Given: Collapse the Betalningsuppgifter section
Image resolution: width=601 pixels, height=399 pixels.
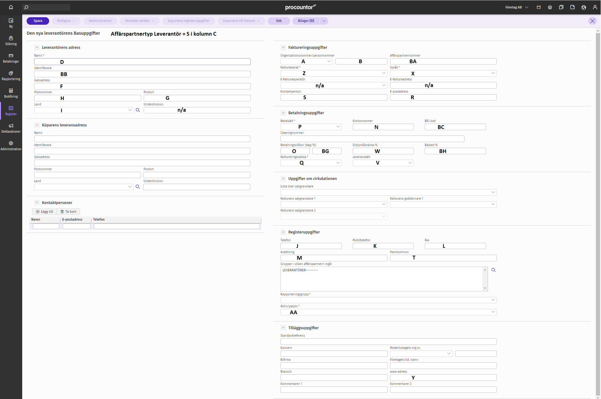Looking at the screenshot, I should coord(283,113).
